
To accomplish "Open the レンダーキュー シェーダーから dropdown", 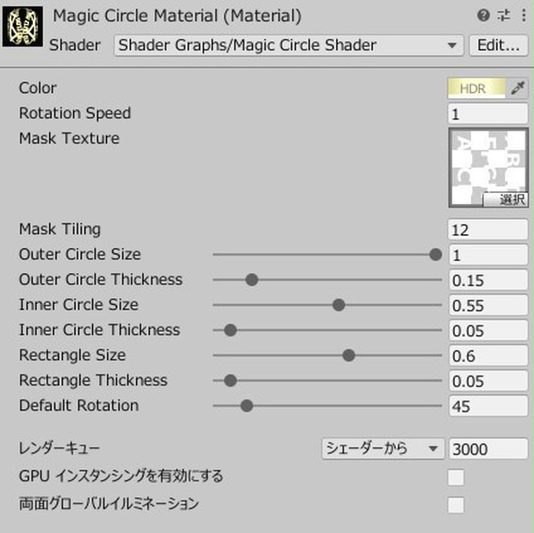I will tap(382, 449).
